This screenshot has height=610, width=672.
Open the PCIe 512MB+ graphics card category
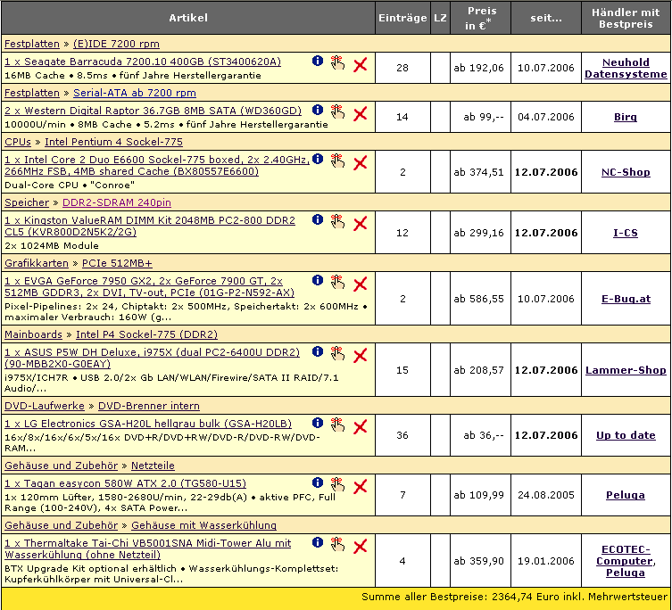point(117,263)
